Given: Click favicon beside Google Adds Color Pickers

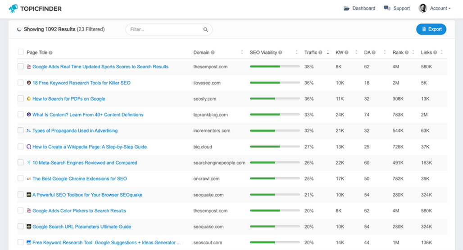Looking at the screenshot, I should click(29, 210).
